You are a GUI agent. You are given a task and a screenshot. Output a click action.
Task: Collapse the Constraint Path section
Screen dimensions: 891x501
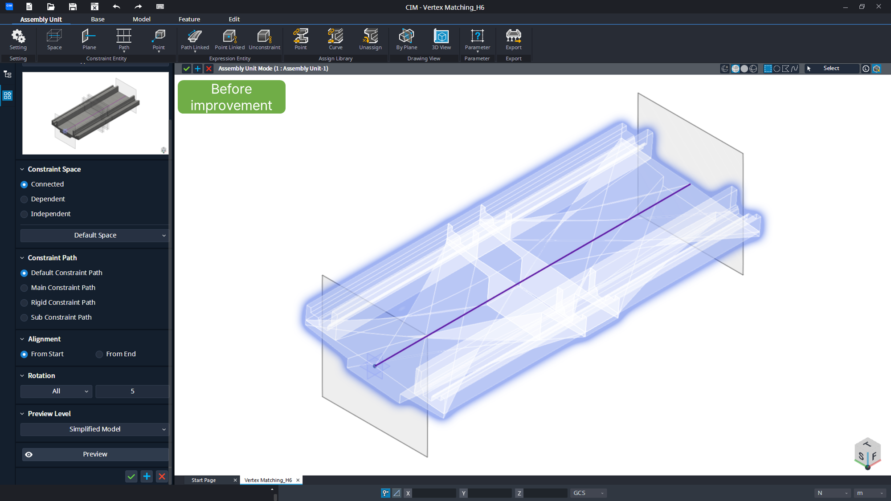tap(22, 258)
